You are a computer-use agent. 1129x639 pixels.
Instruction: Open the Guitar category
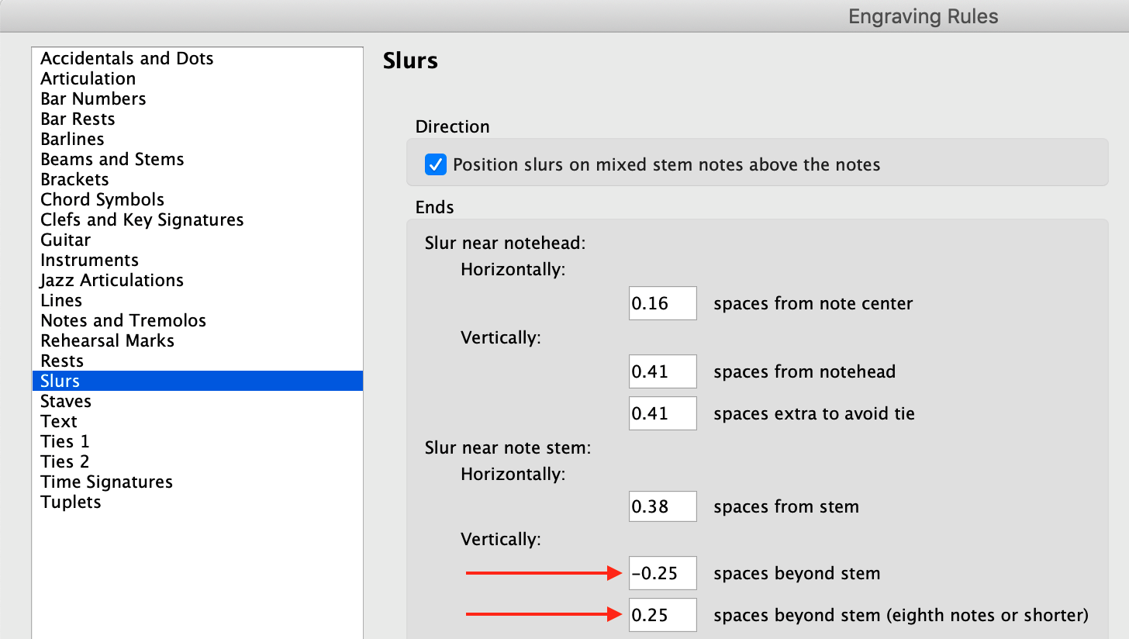tap(198, 240)
